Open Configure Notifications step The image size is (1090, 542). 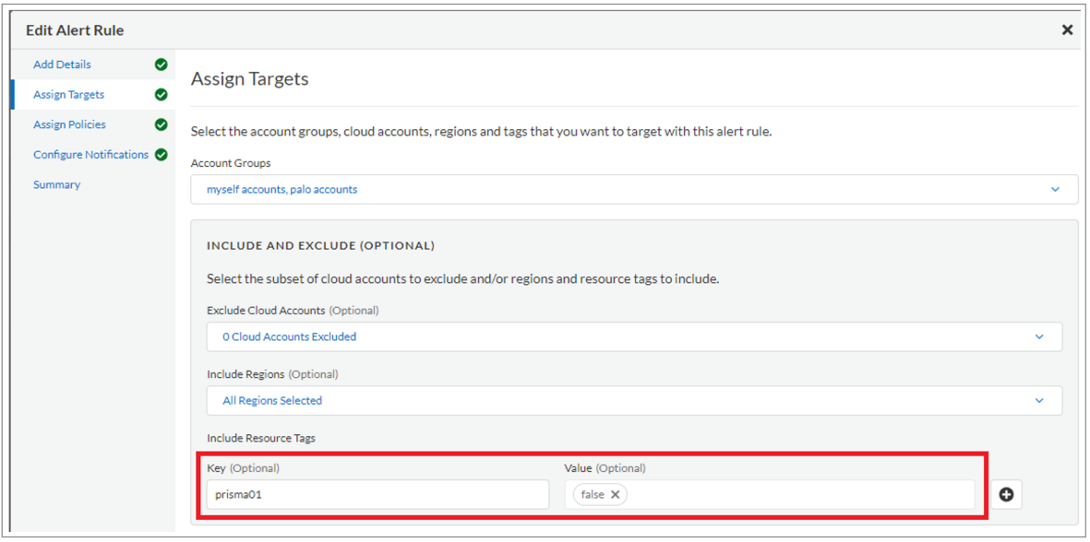tap(90, 155)
